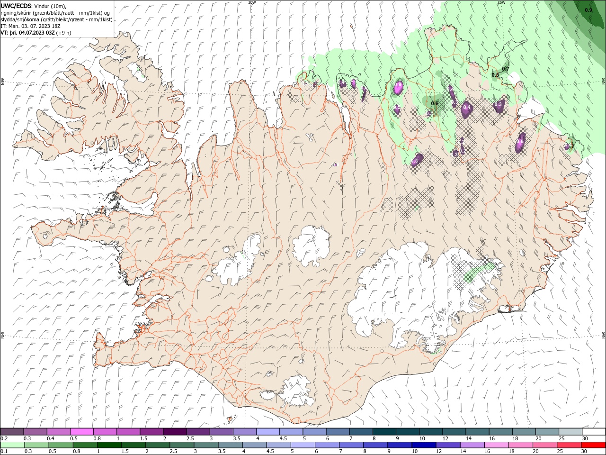Pick the pale lavender 4 swatch in upper legend

pyautogui.click(x=267, y=432)
